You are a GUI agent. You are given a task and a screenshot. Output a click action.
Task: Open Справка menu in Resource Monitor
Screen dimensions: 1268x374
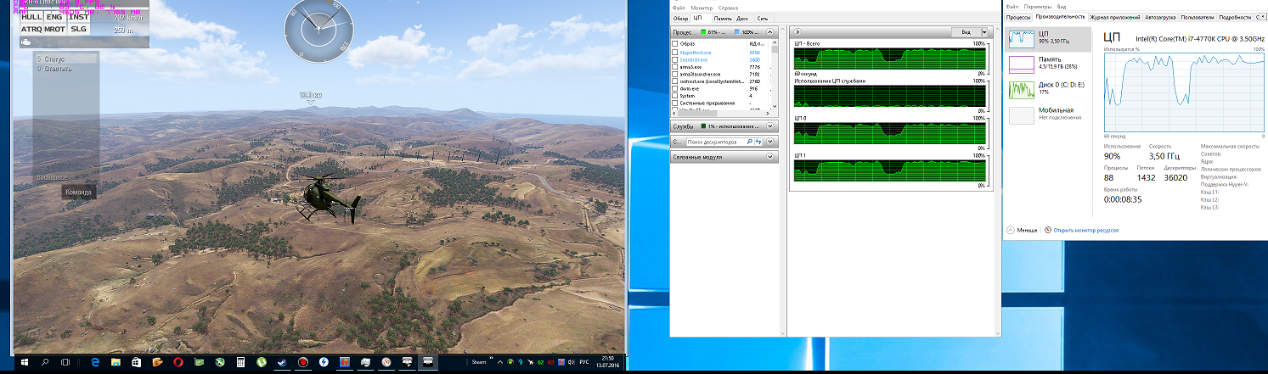(728, 8)
